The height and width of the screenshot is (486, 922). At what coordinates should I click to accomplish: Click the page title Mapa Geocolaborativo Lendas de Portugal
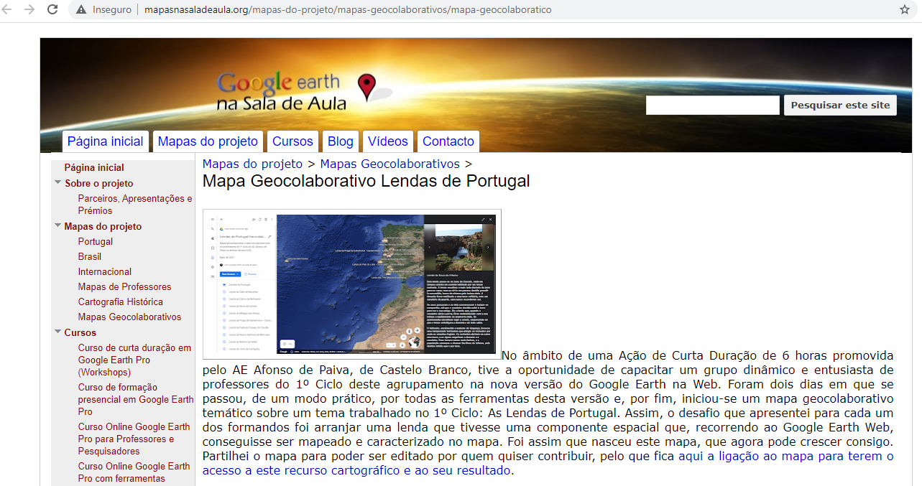(367, 181)
